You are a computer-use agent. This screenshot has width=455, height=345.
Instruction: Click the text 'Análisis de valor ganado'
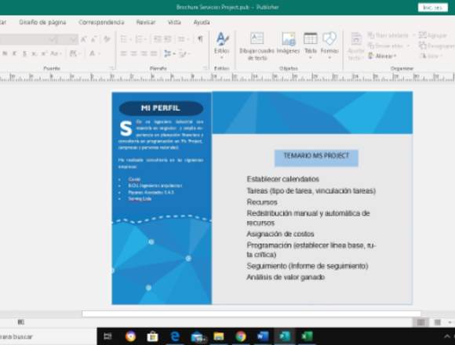pos(286,278)
